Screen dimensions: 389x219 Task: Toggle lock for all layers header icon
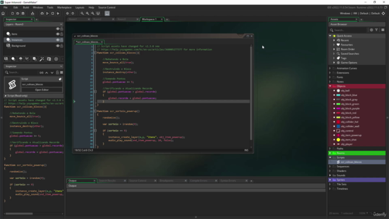tap(62, 29)
